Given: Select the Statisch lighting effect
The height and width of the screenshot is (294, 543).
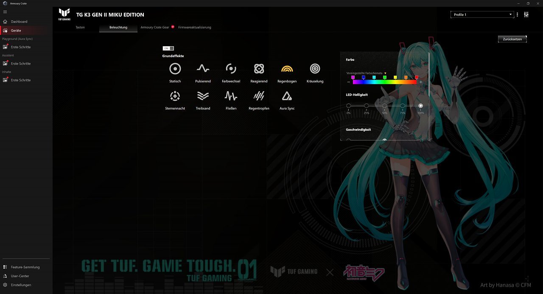Looking at the screenshot, I should point(175,69).
